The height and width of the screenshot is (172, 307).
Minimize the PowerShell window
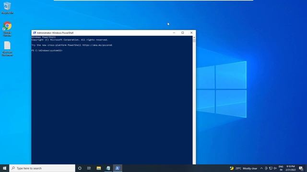(174, 33)
